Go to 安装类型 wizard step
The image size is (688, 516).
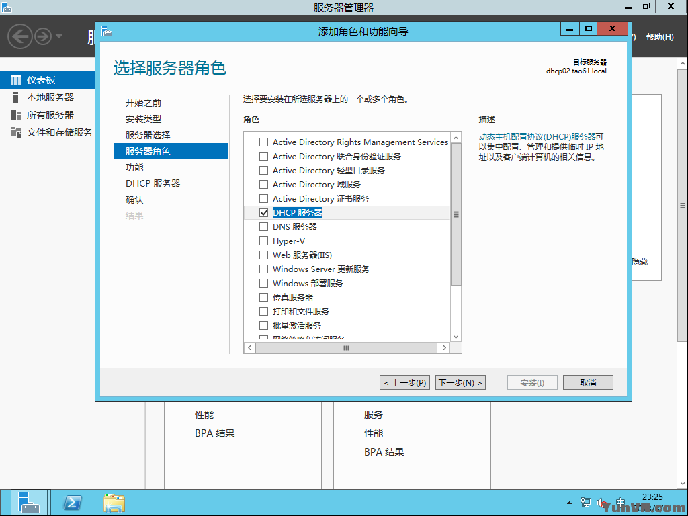[144, 119]
